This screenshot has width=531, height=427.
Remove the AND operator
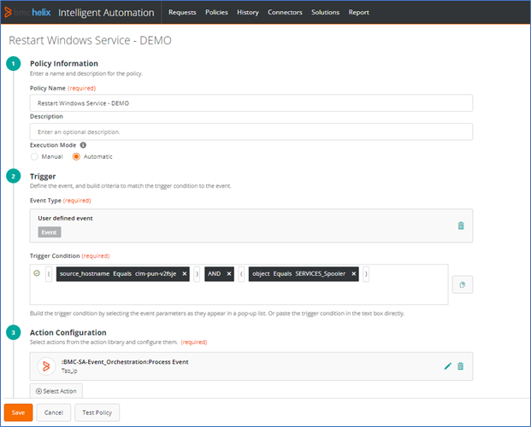click(x=228, y=274)
